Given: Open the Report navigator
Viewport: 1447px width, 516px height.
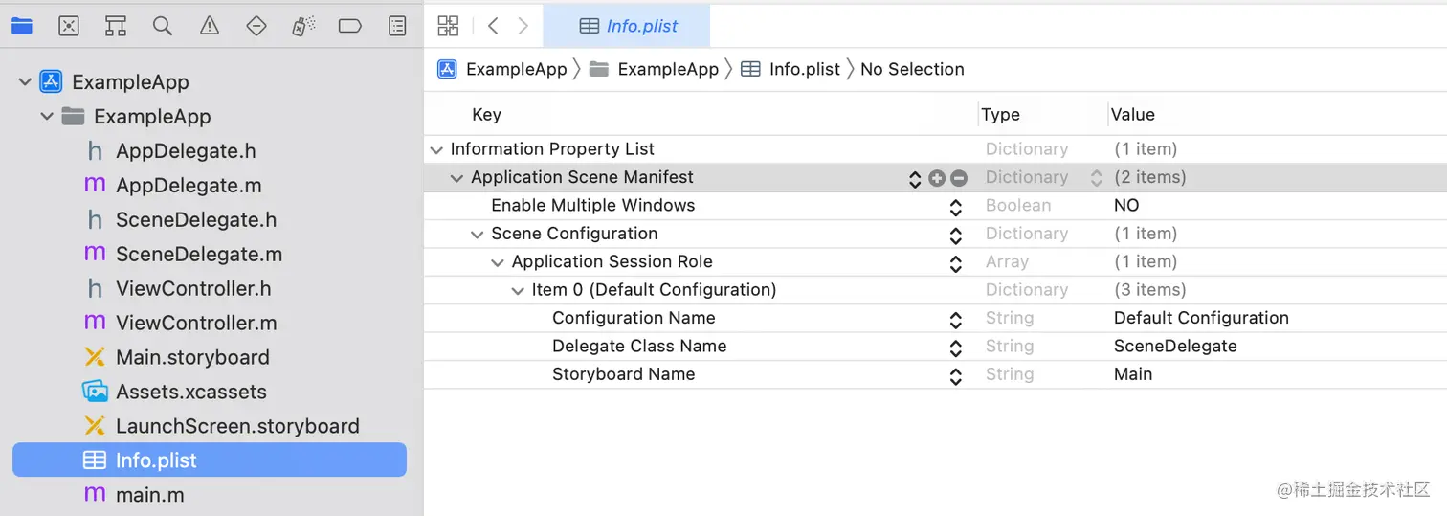Looking at the screenshot, I should (397, 26).
